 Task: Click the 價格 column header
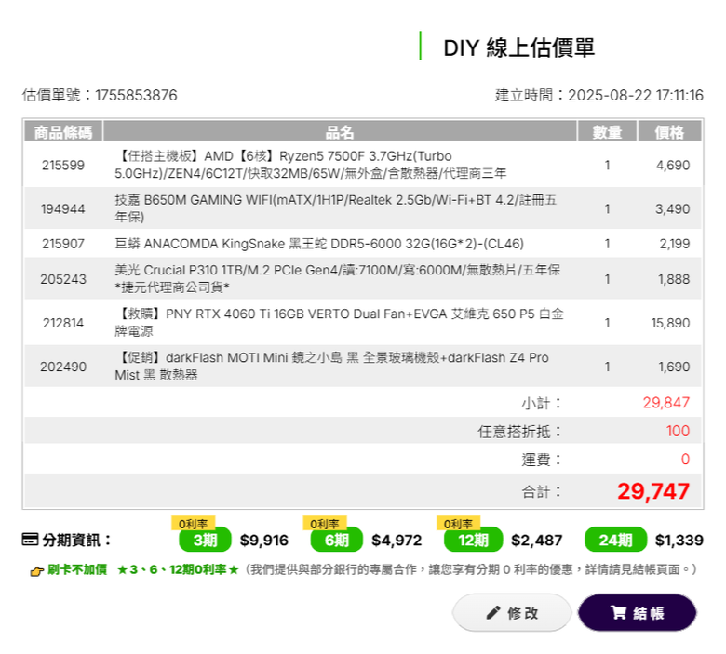tap(669, 132)
